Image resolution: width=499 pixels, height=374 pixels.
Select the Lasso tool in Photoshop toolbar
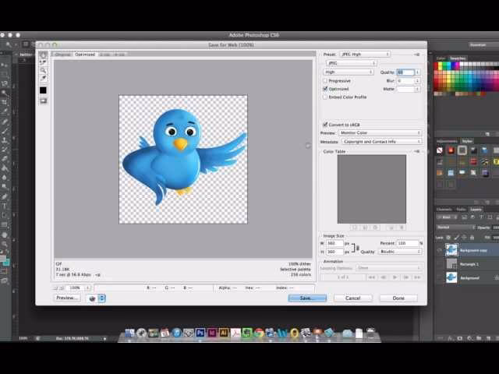coord(5,83)
